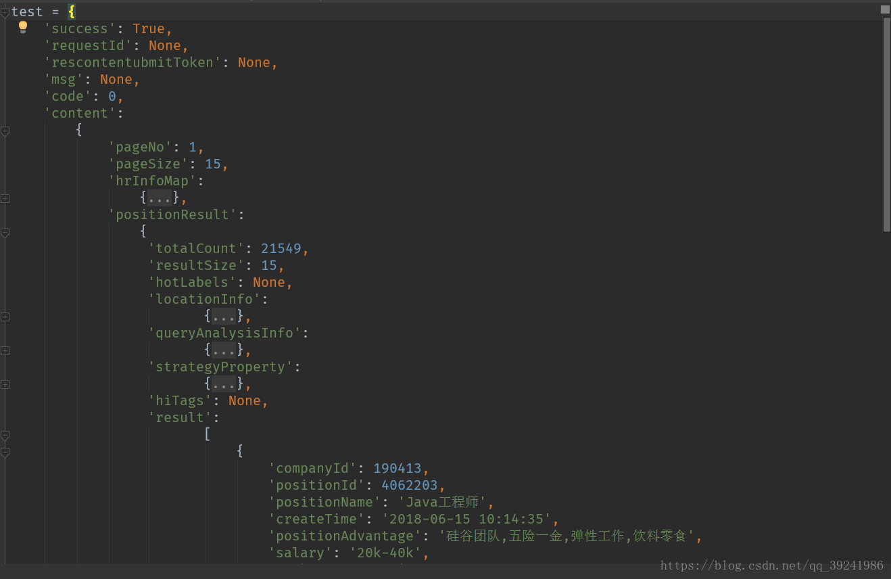
Task: Click the 'content' key
Action: pyautogui.click(x=80, y=113)
